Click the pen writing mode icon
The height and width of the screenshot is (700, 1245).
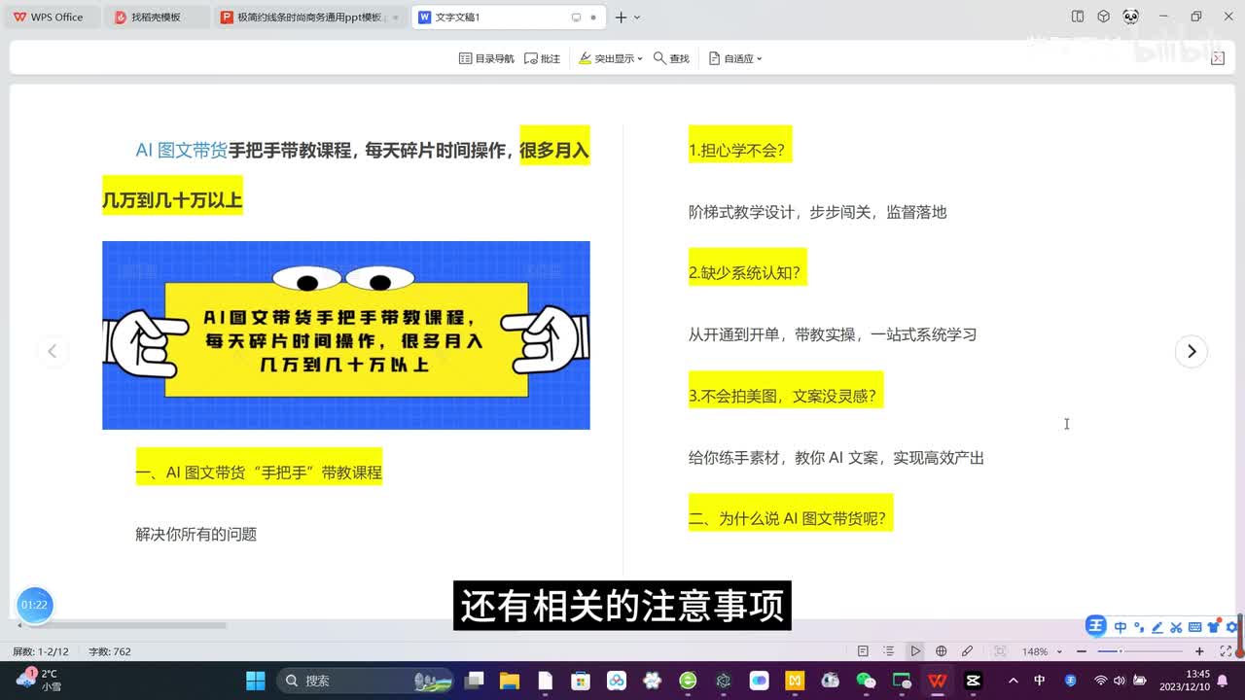(x=967, y=651)
